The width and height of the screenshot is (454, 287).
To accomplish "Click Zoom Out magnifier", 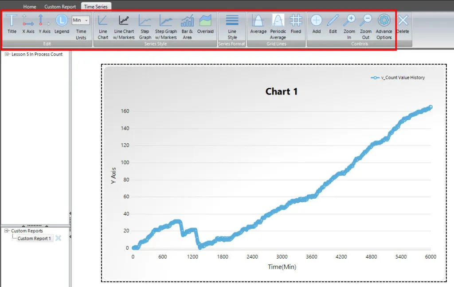I will pyautogui.click(x=366, y=27).
